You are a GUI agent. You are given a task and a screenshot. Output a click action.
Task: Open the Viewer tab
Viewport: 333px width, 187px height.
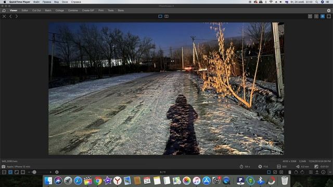click(14, 10)
